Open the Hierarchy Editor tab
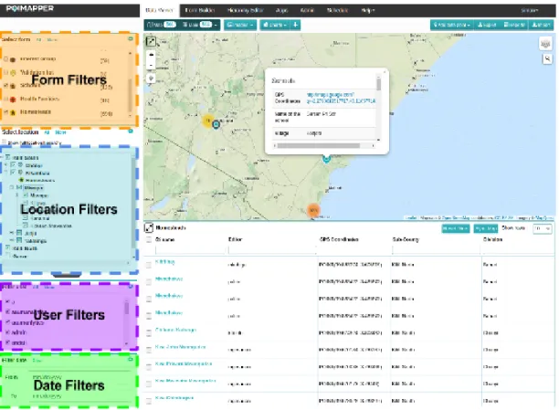The image size is (559, 410). point(246,10)
